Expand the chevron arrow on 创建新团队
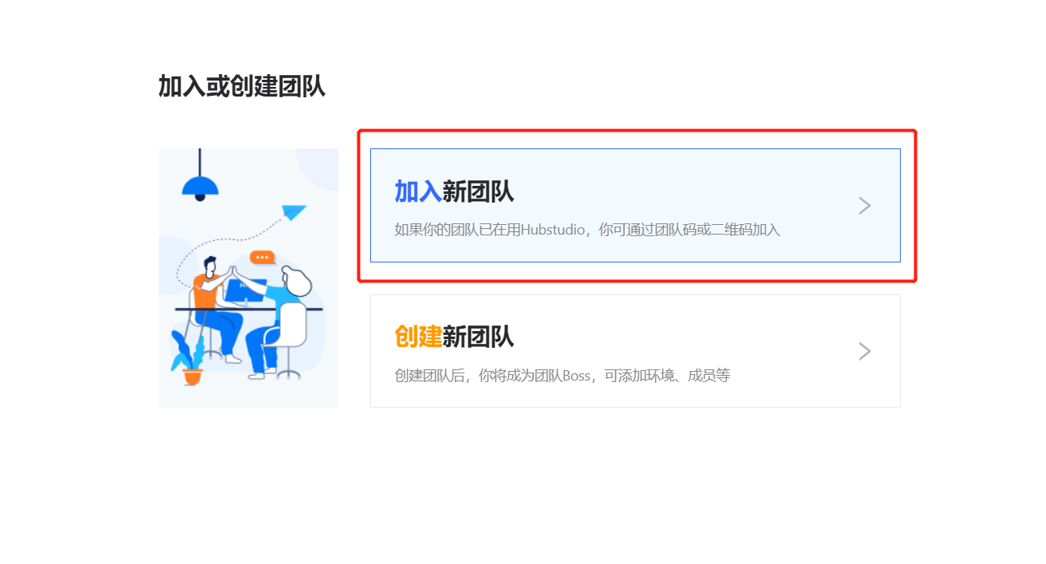1046x564 pixels. pyautogui.click(x=865, y=351)
